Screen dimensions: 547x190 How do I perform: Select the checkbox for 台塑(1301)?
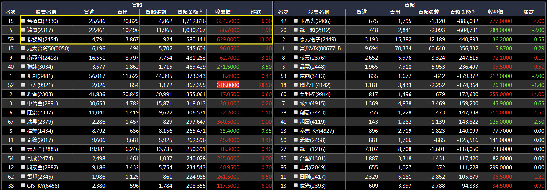pos(296,158)
